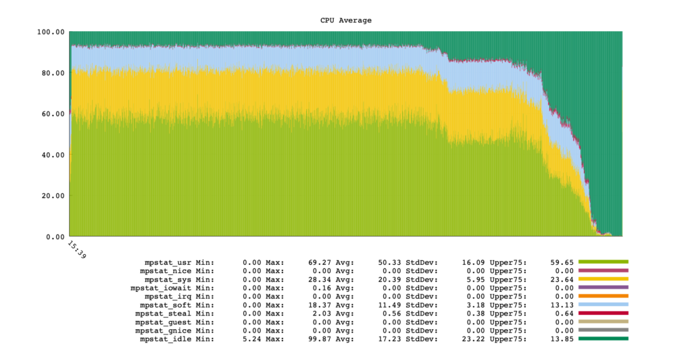This screenshot has height=346, width=692.
Task: Click the 60.00 y-axis label
Action: [x=53, y=114]
